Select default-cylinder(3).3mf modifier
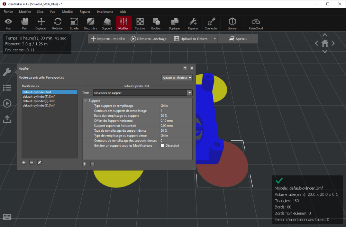Image resolution: width=346 pixels, height=227 pixels. pyautogui.click(x=49, y=105)
